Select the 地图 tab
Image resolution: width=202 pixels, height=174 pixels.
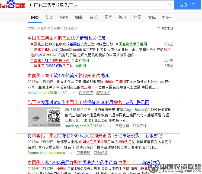tap(137, 17)
